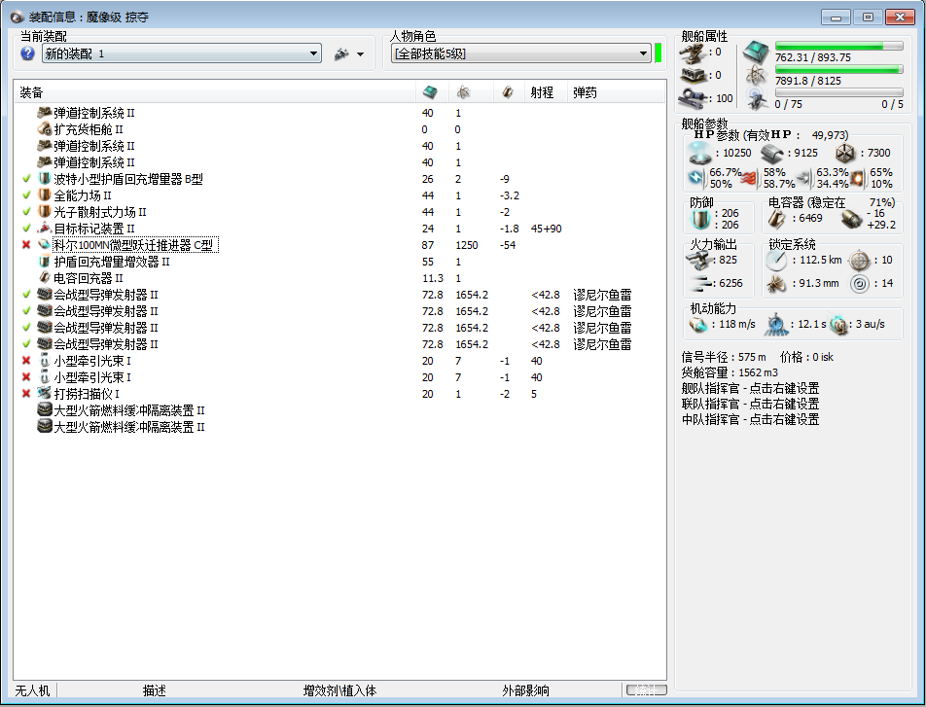Click the armor HP icon showing 9125
The image size is (926, 707).
tap(773, 154)
